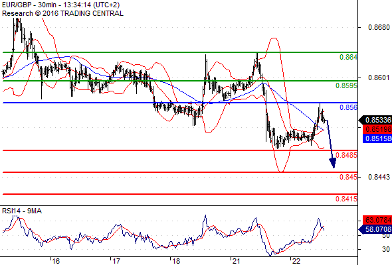Click the EUR/GBP 30min chart title
This screenshot has width=392, height=265.
tap(60, 5)
